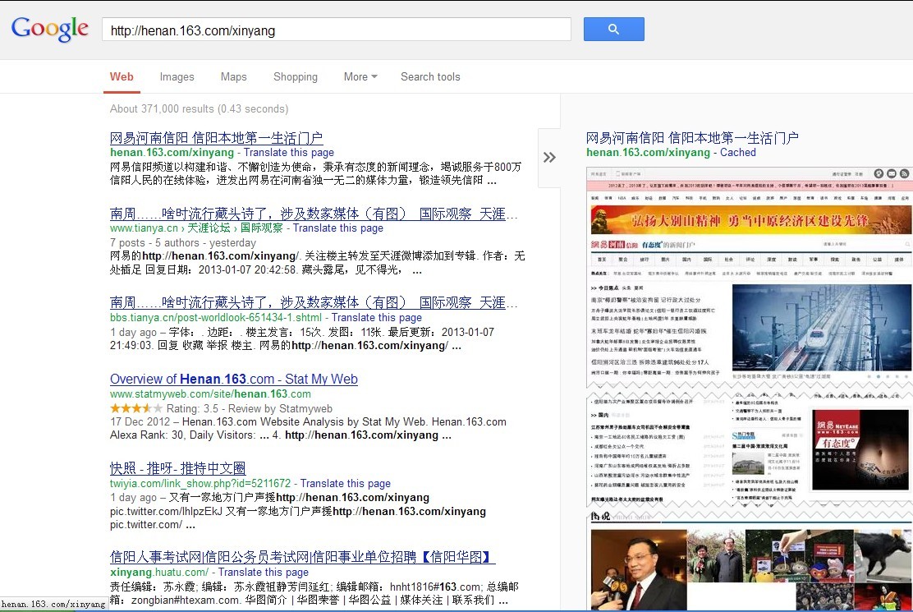This screenshot has width=913, height=612.
Task: Click inside the search query input field
Action: [337, 30]
